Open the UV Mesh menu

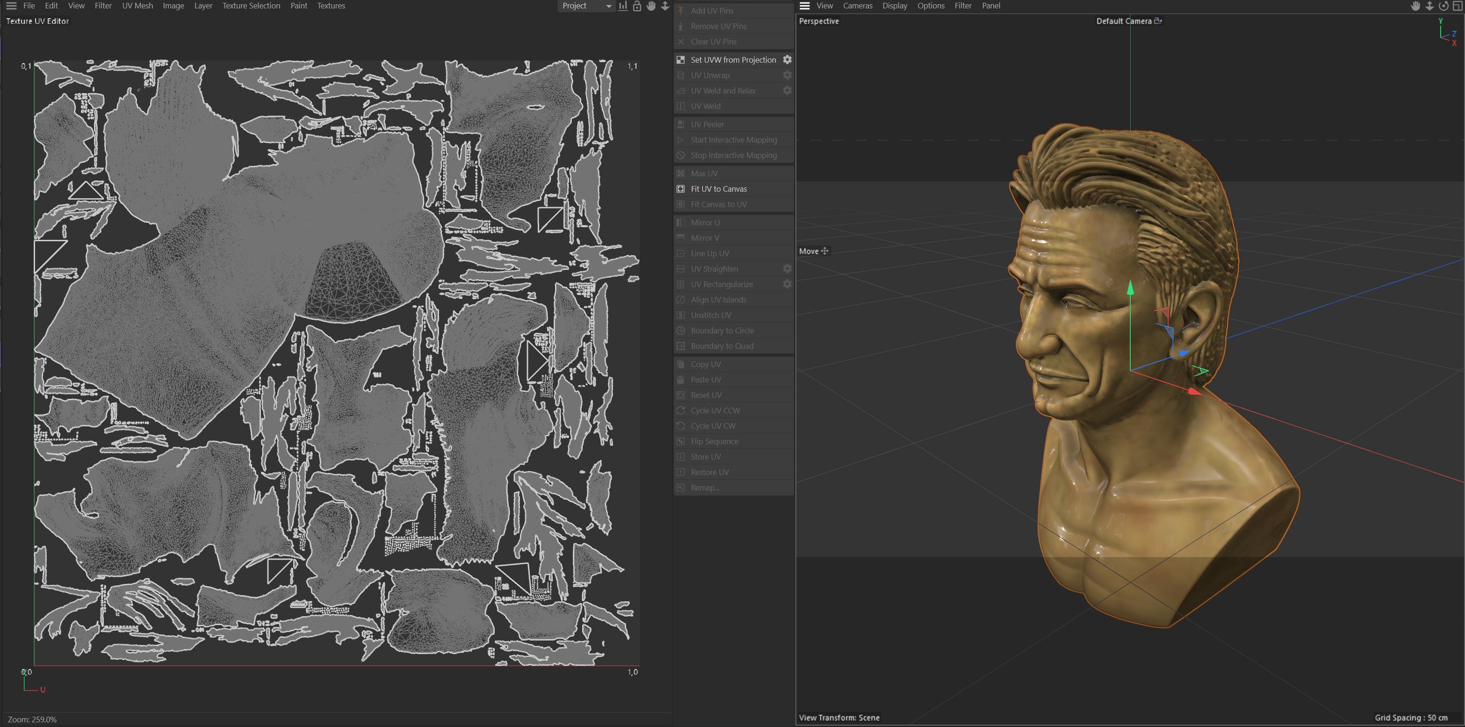(137, 6)
